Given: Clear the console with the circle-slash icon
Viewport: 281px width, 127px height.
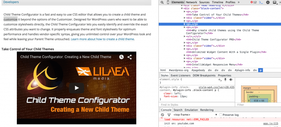Looking at the screenshot, I should point(162,115).
